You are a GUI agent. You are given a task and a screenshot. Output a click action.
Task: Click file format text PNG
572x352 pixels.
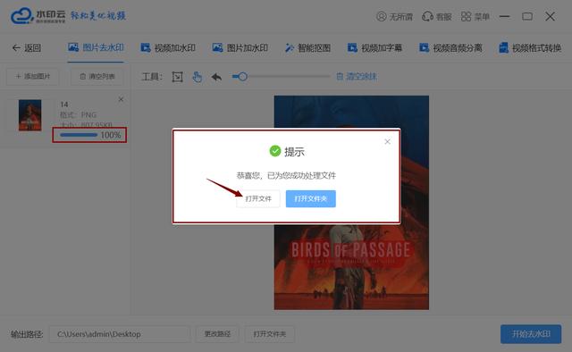tap(88, 115)
